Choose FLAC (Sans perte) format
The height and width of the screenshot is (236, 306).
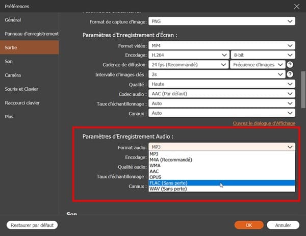coord(222,183)
